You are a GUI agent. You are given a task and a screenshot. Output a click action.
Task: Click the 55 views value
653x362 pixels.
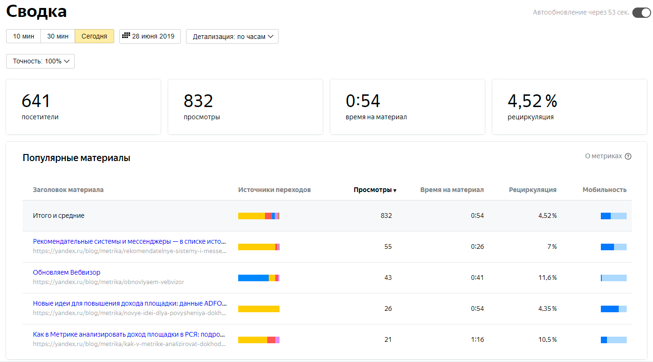coord(388,247)
